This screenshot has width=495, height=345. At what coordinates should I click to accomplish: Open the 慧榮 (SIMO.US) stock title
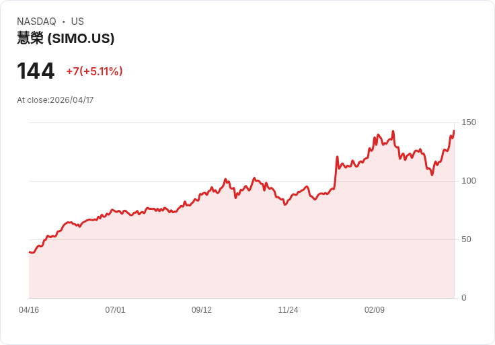66,38
